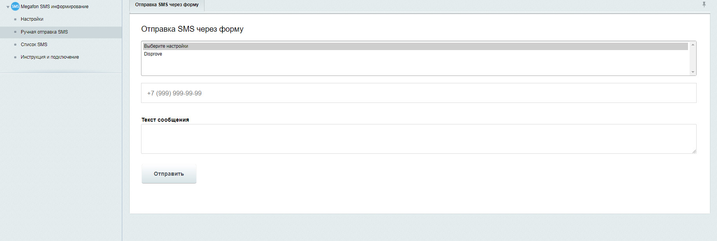Choose the Выберите настройки list option
The width and height of the screenshot is (717, 241).
166,46
